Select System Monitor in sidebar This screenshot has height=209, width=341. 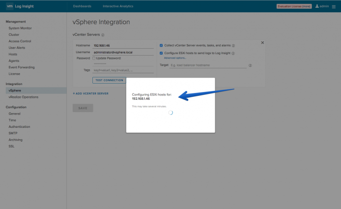pyautogui.click(x=20, y=28)
